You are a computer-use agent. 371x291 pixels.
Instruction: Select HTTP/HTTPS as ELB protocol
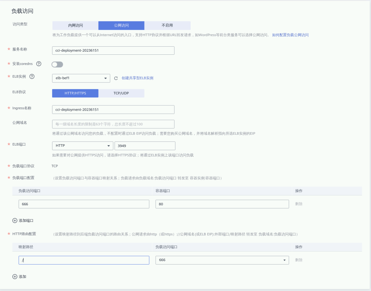pyautogui.click(x=75, y=93)
